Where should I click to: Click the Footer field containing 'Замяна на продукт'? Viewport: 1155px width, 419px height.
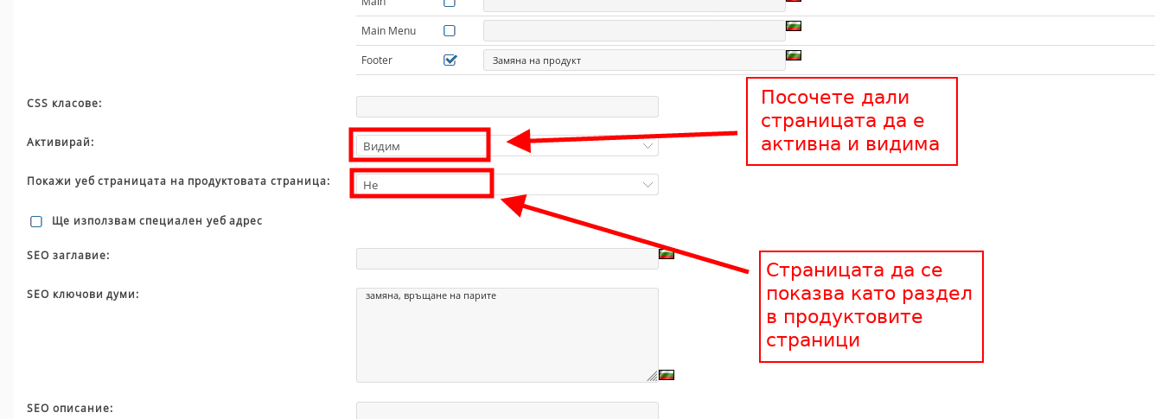pyautogui.click(x=634, y=60)
